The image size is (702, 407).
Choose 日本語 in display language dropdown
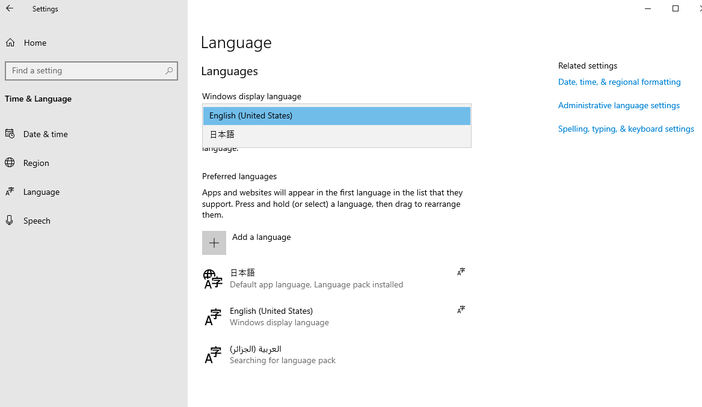tap(337, 135)
